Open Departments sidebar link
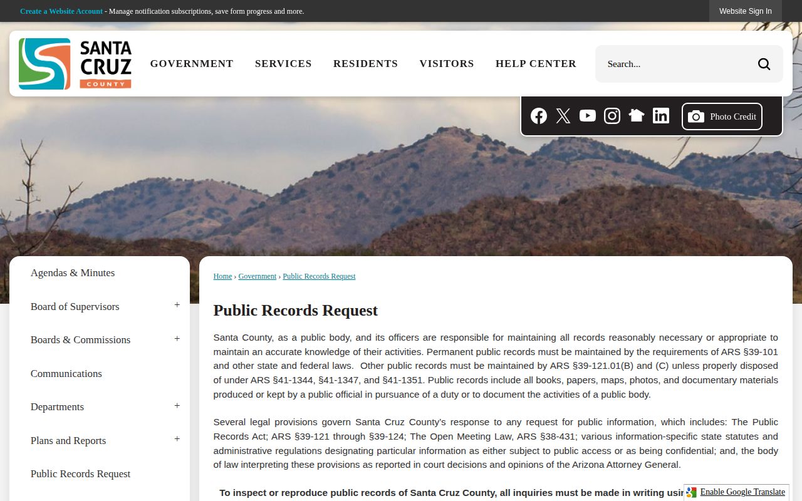Image resolution: width=802 pixels, height=501 pixels. 57,407
